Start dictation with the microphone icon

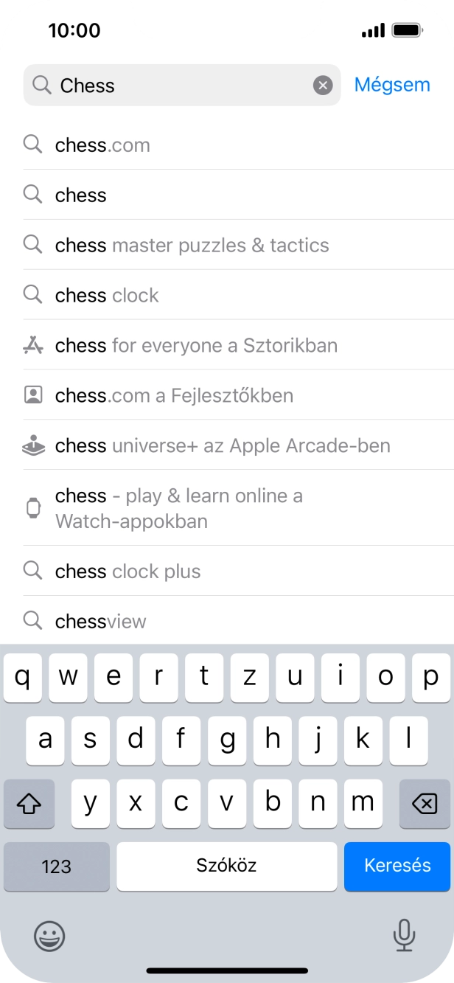tap(405, 937)
